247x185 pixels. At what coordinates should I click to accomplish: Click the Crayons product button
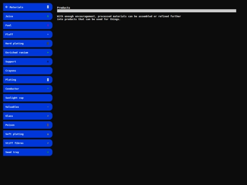tap(28, 71)
